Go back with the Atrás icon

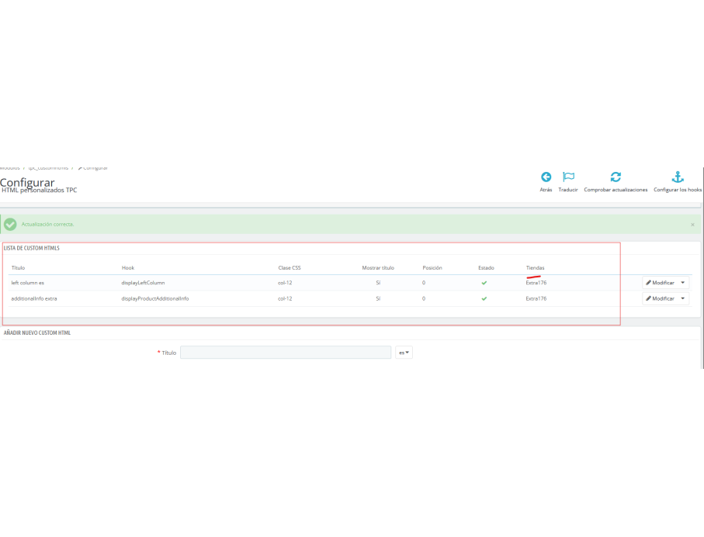click(546, 177)
